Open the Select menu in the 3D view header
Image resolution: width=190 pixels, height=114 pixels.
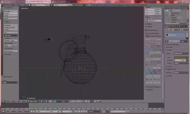13,101
